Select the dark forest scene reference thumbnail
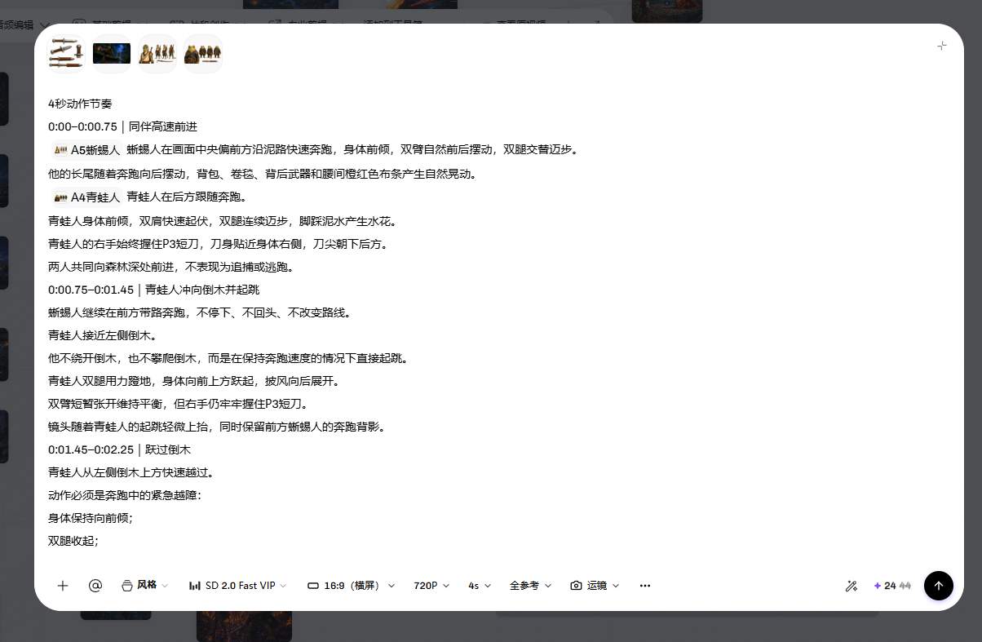Viewport: 982px width, 642px height. coord(112,54)
